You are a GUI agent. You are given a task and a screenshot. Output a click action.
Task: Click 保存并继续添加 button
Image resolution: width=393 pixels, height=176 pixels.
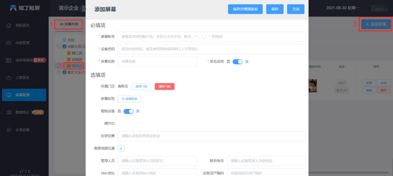(x=245, y=9)
